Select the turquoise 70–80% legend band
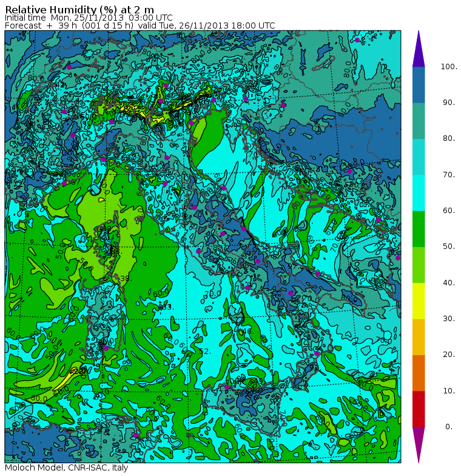Image resolution: width=461 pixels, height=476 pixels. [x=419, y=157]
